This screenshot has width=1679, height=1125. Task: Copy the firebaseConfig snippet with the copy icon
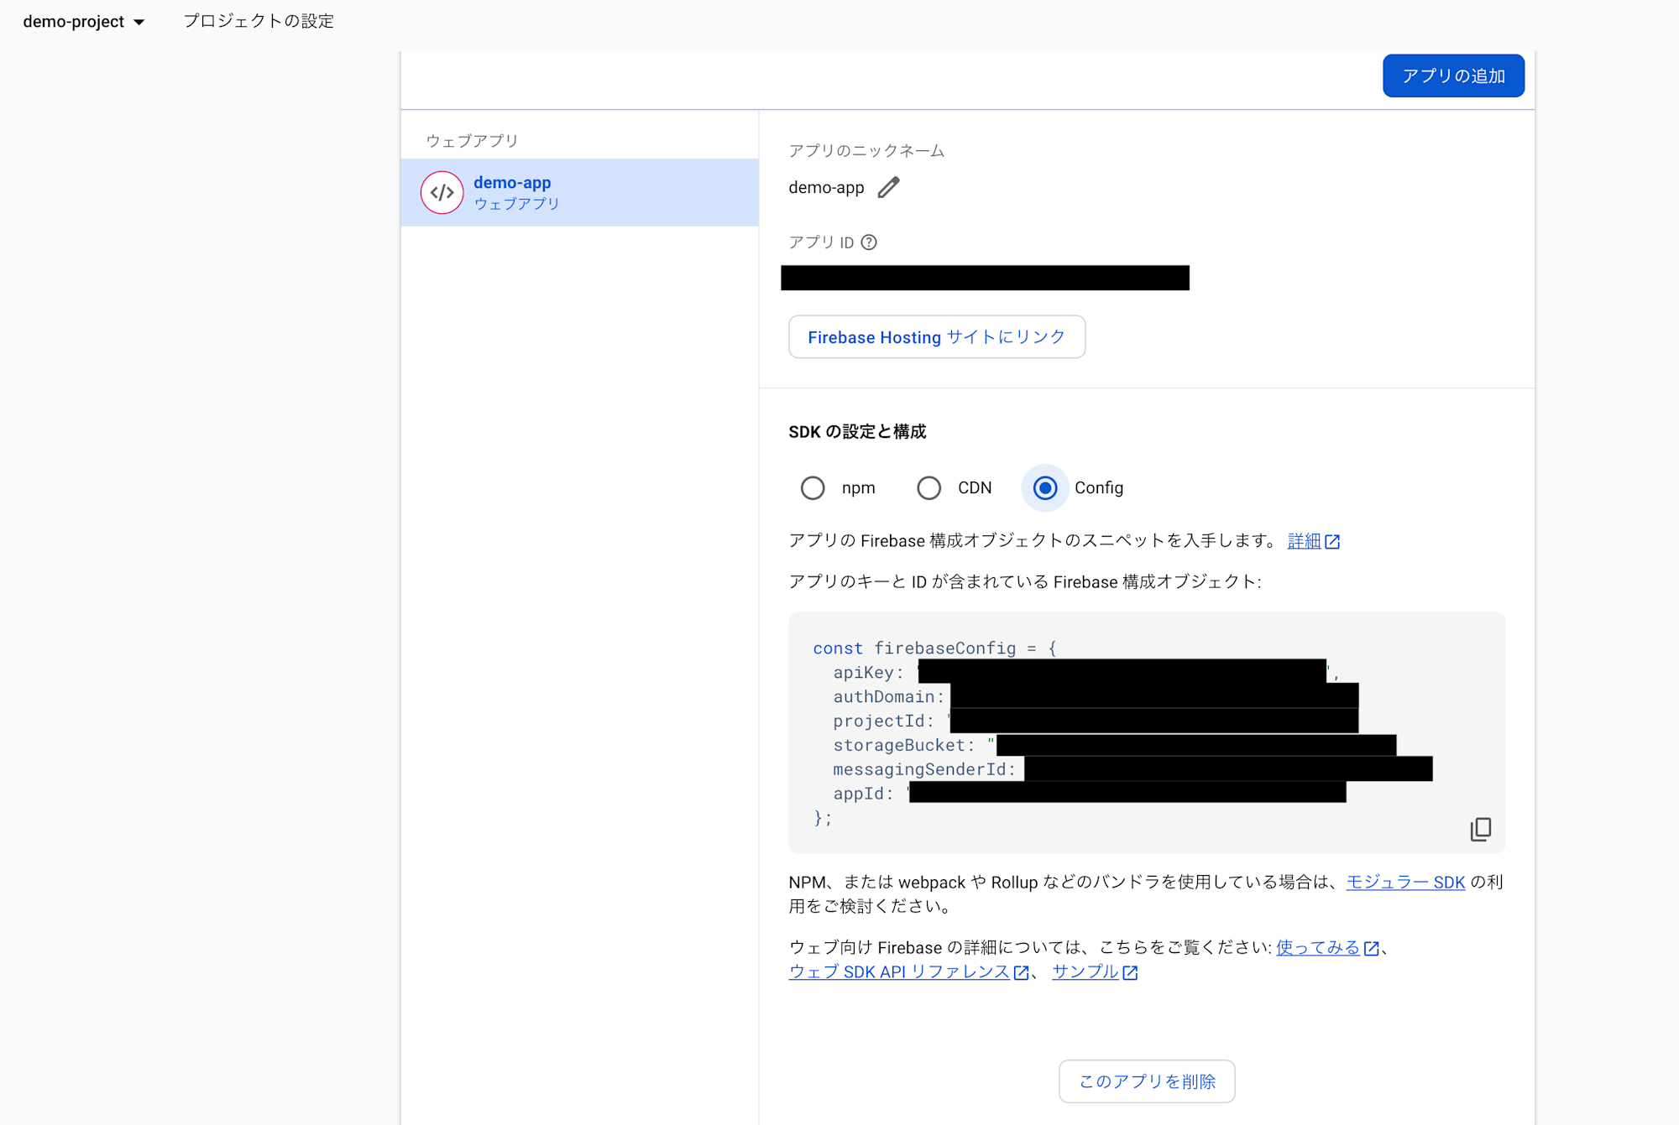pyautogui.click(x=1481, y=829)
